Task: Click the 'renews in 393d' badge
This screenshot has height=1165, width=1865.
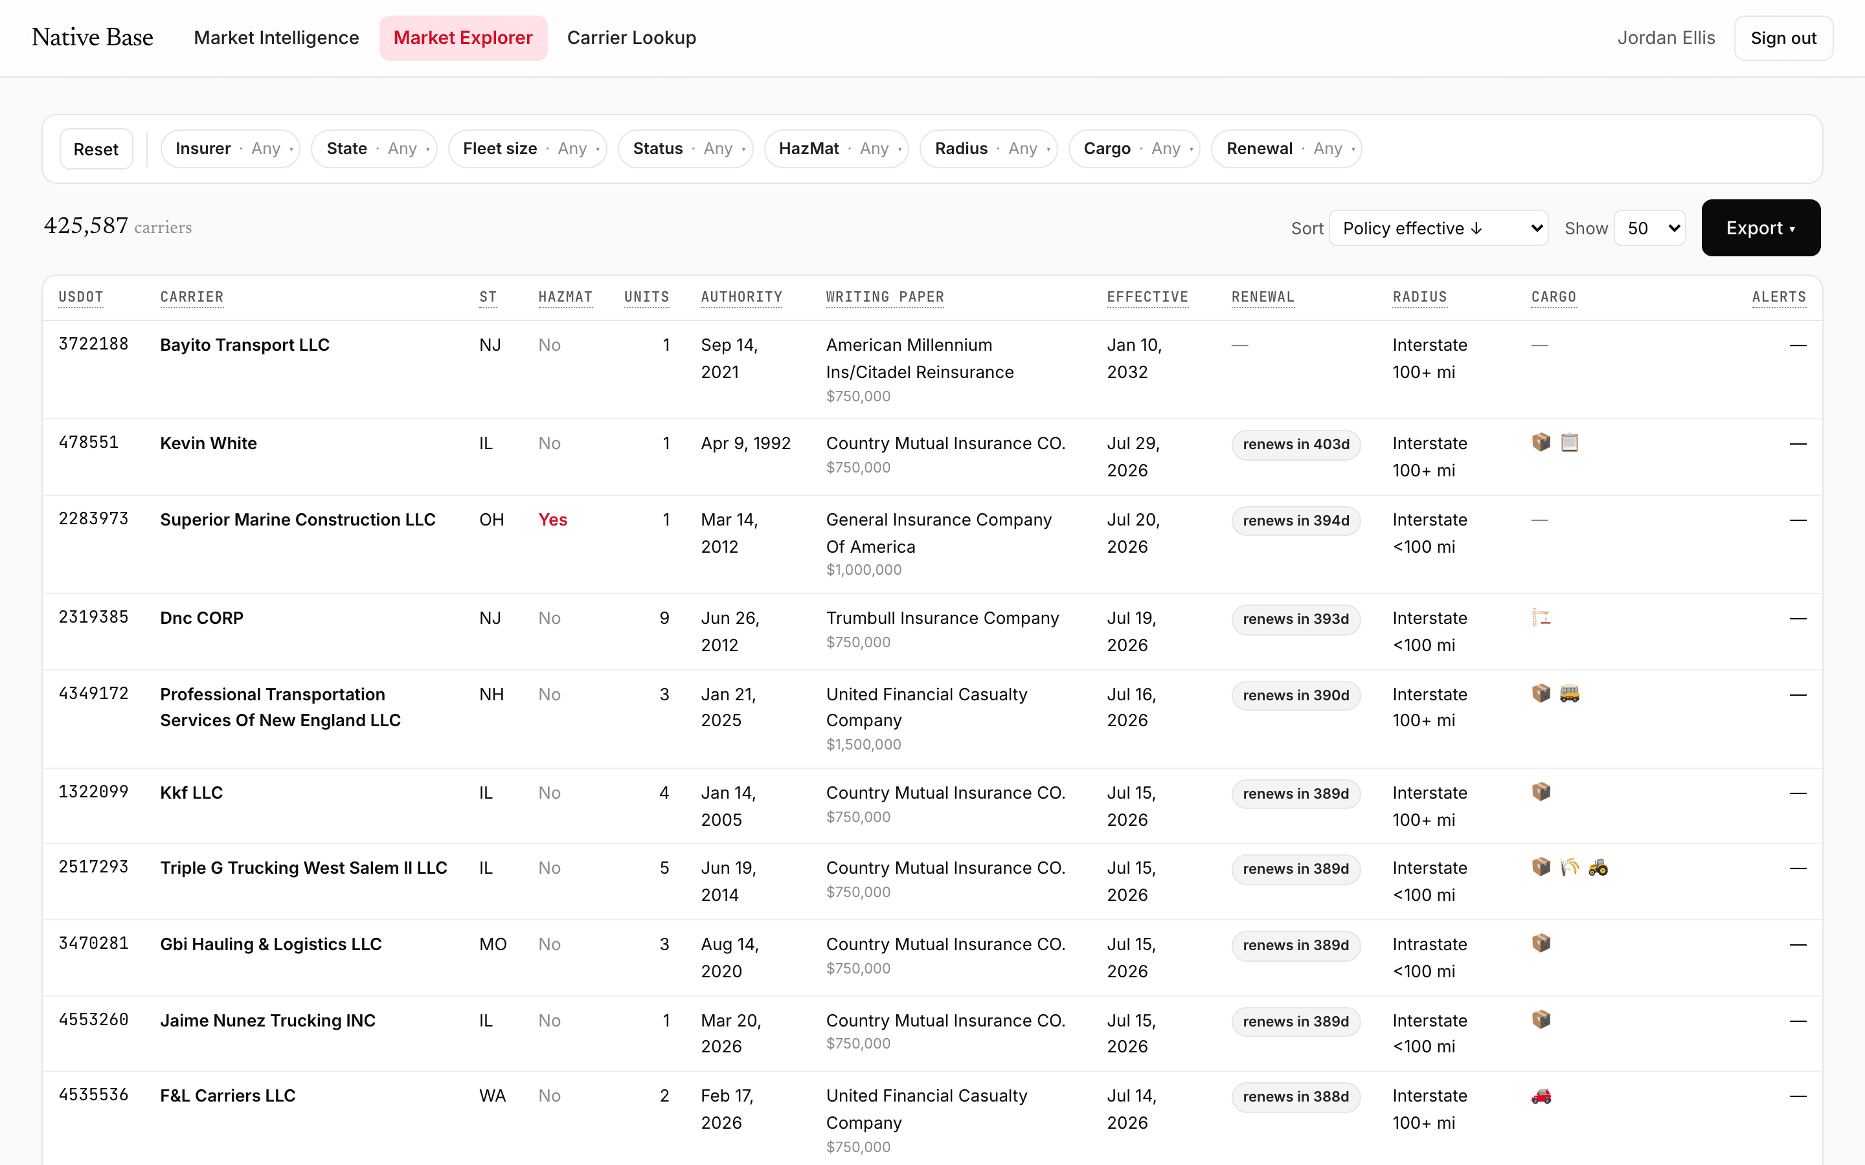Action: [1296, 619]
